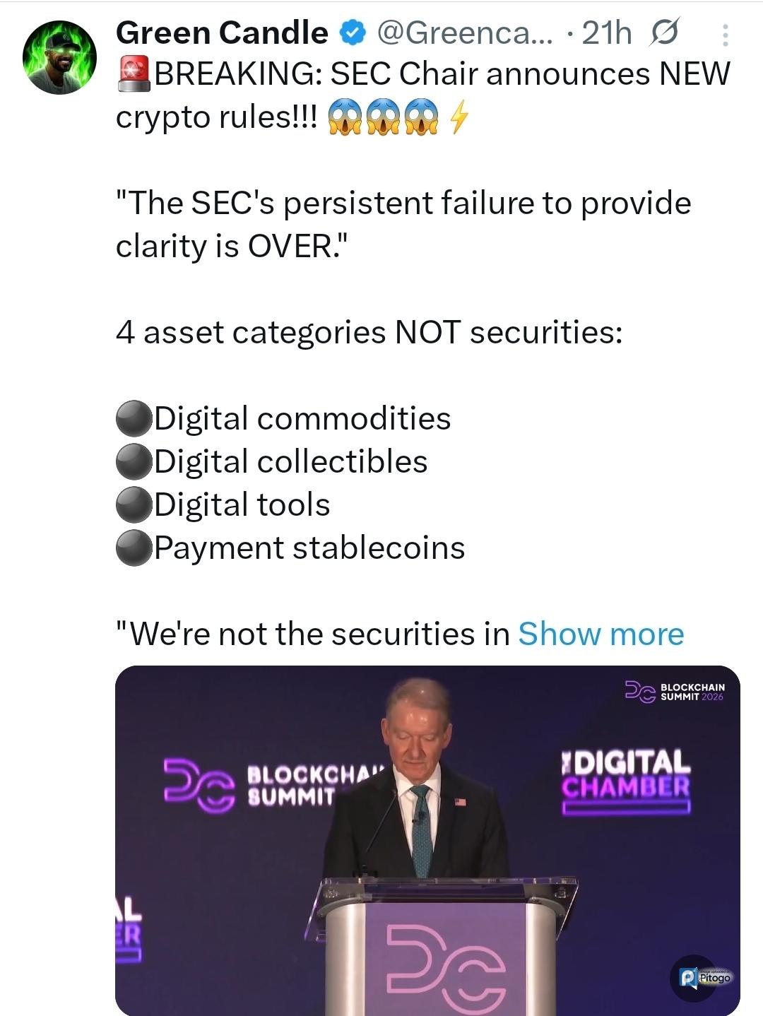The width and height of the screenshot is (763, 1016).
Task: Click the Pitogo watermark icon on video
Action: pos(703,977)
